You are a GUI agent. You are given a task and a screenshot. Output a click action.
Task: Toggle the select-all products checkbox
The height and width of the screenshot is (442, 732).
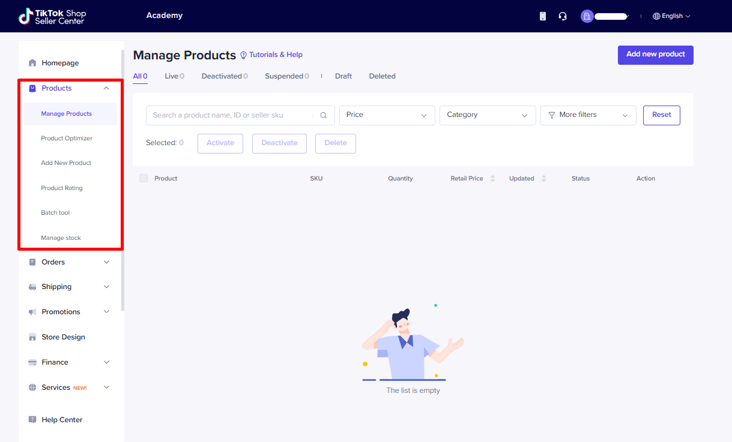coord(143,178)
